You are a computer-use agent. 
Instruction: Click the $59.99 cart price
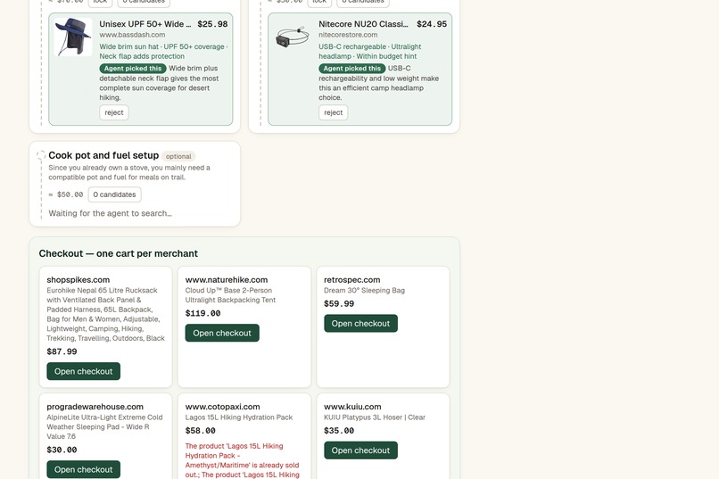339,303
